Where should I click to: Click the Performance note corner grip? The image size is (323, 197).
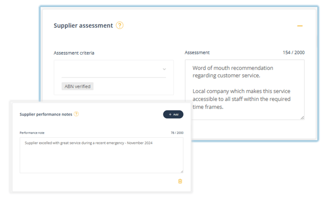point(182,171)
